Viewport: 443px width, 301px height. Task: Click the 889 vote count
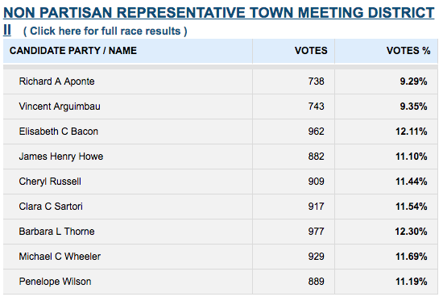(x=317, y=282)
